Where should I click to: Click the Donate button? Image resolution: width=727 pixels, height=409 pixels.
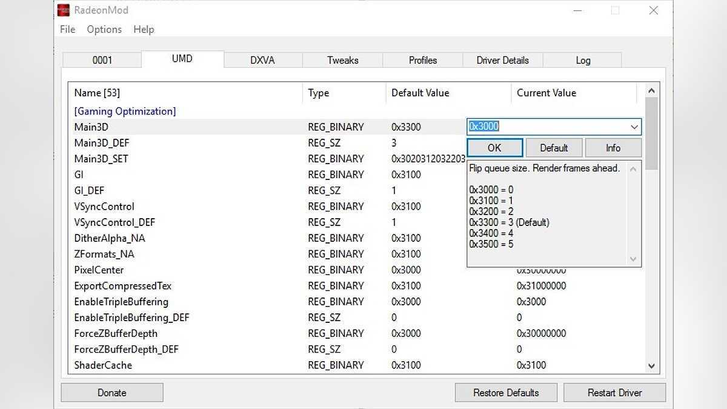(x=112, y=393)
